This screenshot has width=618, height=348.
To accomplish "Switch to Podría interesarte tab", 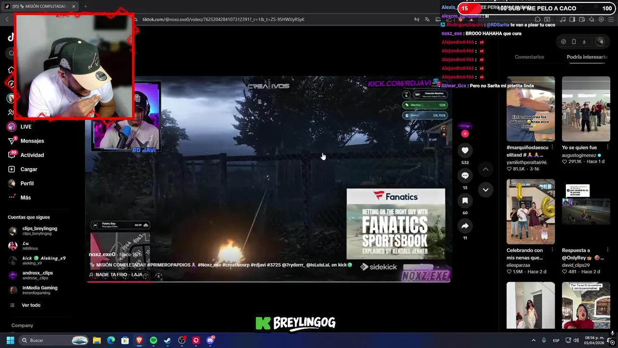I will tap(587, 57).
